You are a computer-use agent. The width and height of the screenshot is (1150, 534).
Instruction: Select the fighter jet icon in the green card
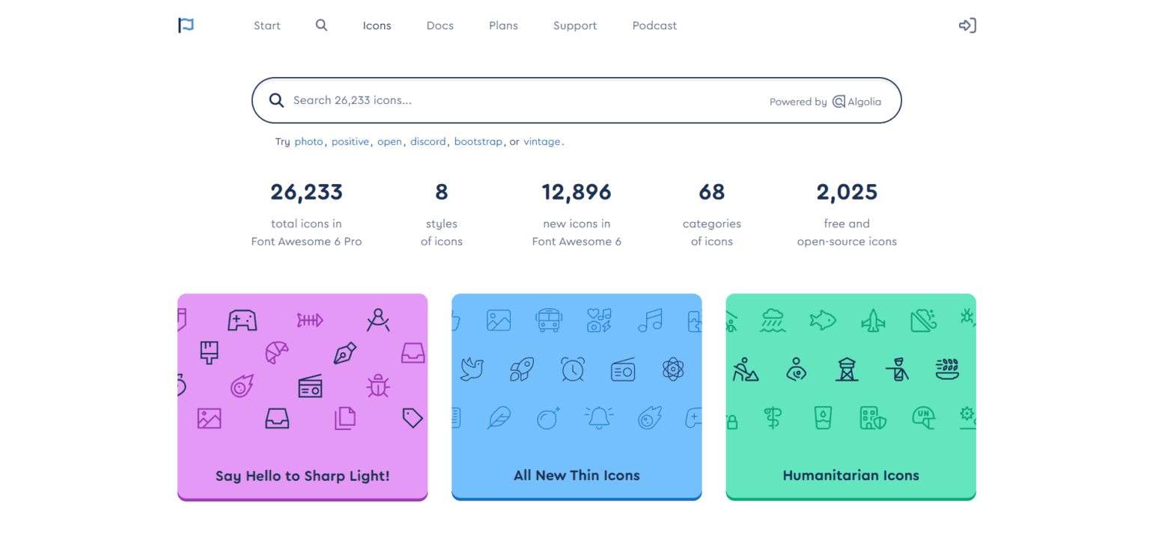click(x=874, y=320)
